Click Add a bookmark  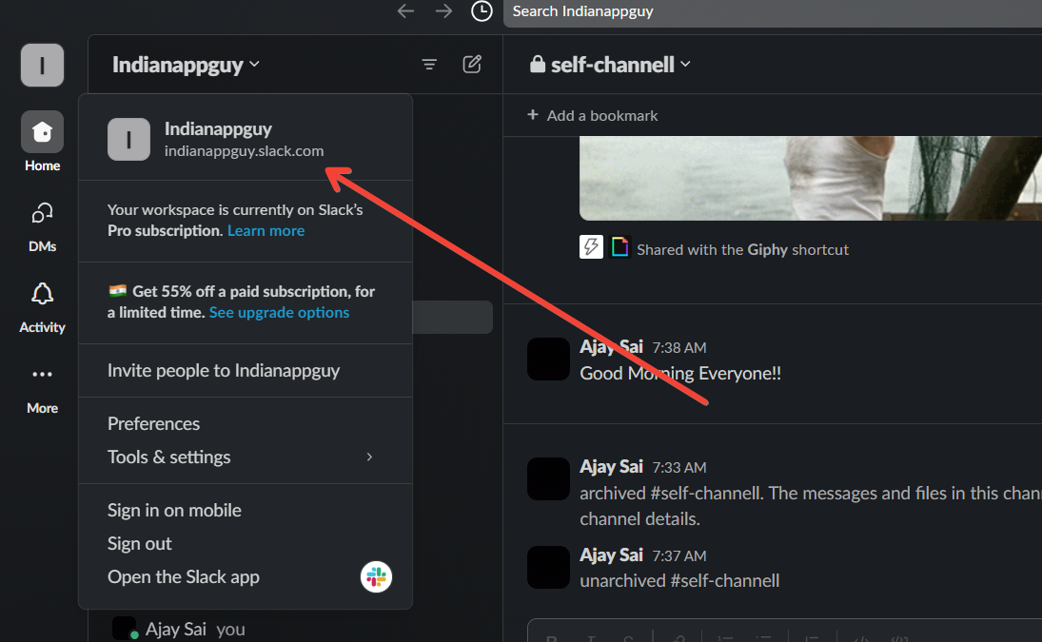592,115
